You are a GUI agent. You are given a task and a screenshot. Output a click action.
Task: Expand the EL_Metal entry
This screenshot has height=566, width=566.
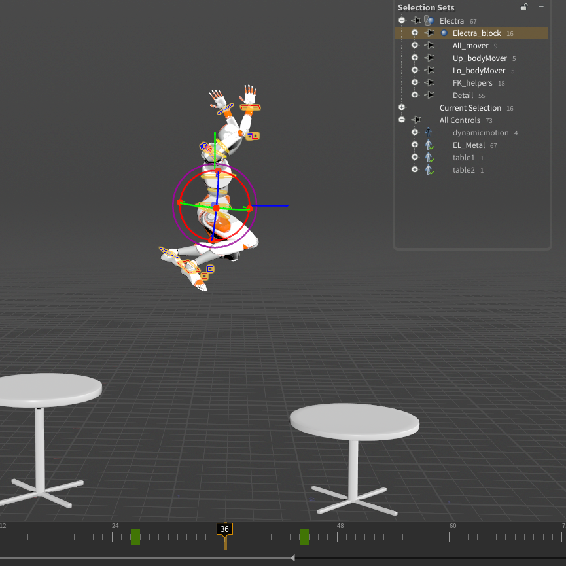415,145
